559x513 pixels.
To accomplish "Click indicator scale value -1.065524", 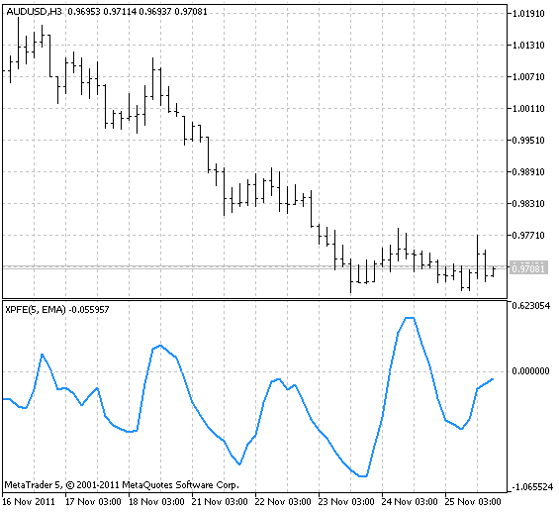I will [x=532, y=487].
